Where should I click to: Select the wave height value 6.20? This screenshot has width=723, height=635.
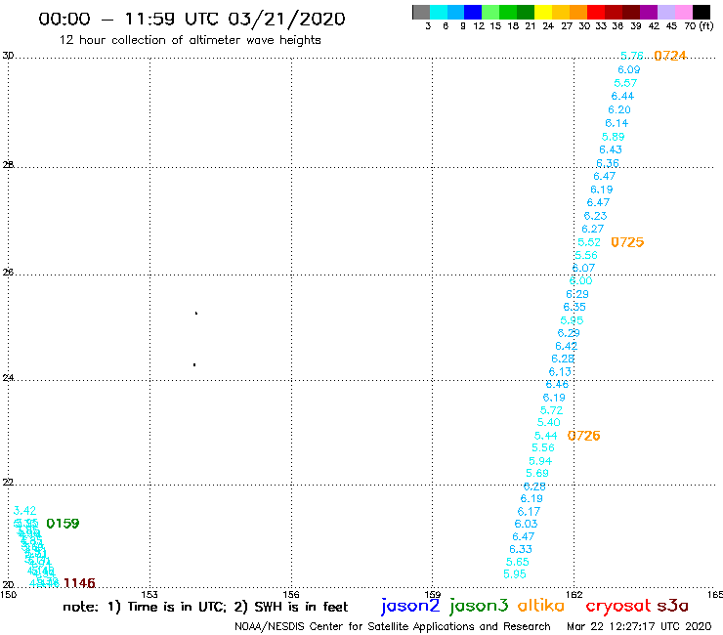tap(619, 109)
